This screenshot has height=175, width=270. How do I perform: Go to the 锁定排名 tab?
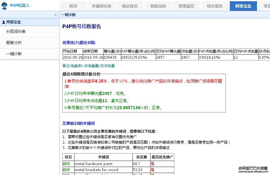point(130,6)
